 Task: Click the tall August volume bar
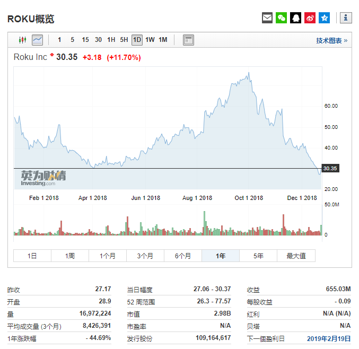point(204,223)
